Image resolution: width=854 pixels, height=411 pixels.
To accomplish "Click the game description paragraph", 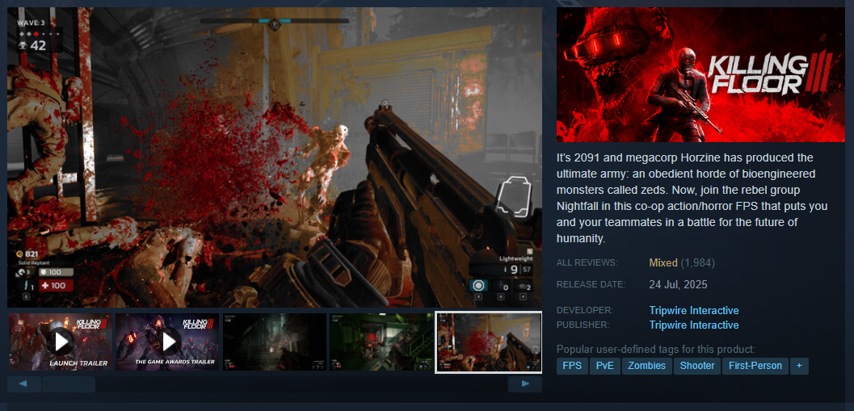I will tap(692, 198).
